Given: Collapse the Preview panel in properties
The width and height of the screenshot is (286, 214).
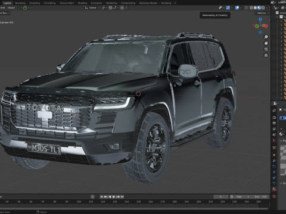Looking at the screenshot, I should 281,141.
